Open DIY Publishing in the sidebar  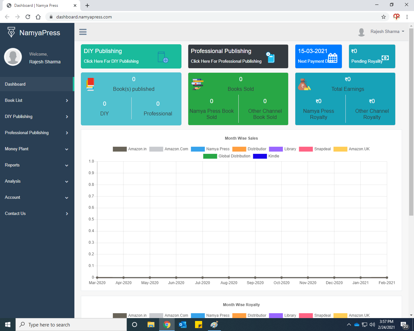(x=37, y=116)
